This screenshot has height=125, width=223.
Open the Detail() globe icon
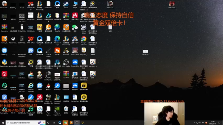click(57, 28)
